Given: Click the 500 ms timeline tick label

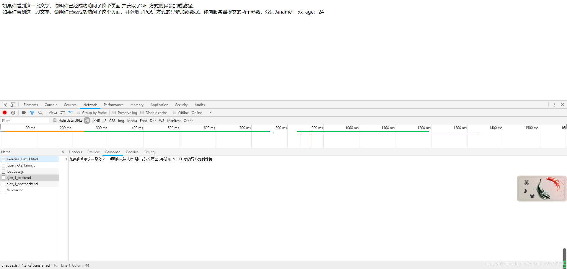Looking at the screenshot, I should (x=173, y=128).
